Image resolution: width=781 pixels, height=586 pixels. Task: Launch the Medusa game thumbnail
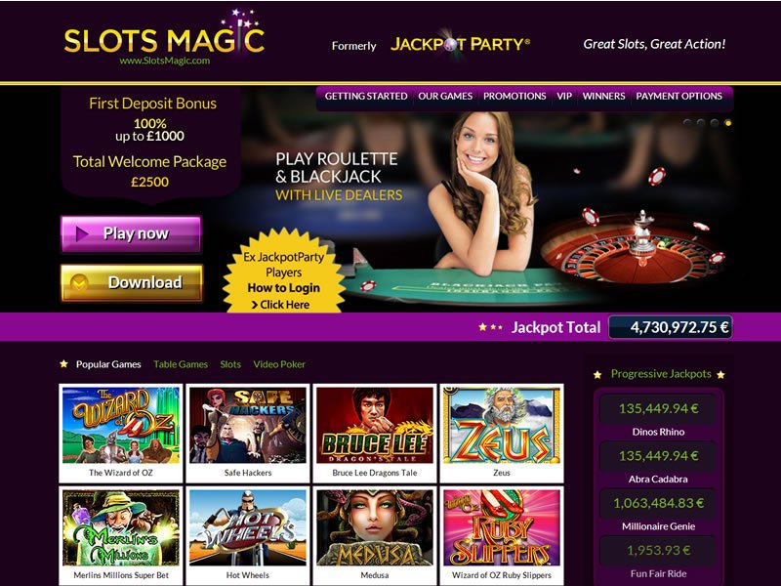(x=375, y=535)
